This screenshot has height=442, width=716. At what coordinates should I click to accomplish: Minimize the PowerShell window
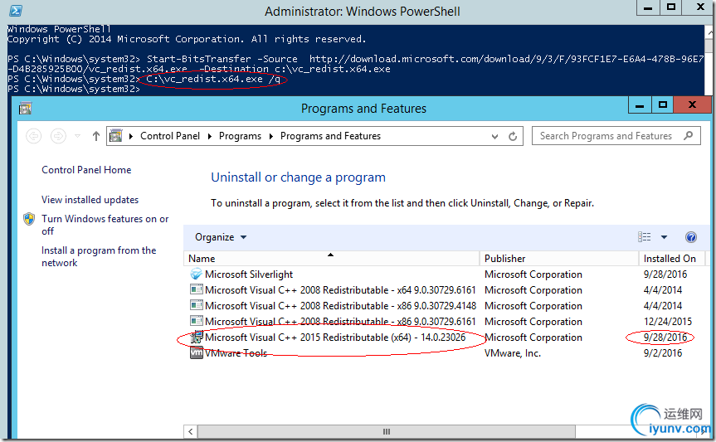648,7
